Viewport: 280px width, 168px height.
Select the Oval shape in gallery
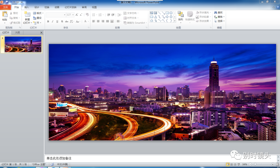(171, 13)
